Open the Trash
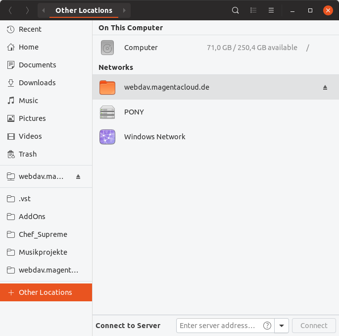This screenshot has height=336, width=339. (46, 154)
